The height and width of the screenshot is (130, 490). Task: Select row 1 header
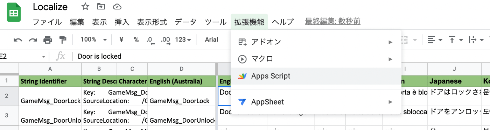pos(9,81)
